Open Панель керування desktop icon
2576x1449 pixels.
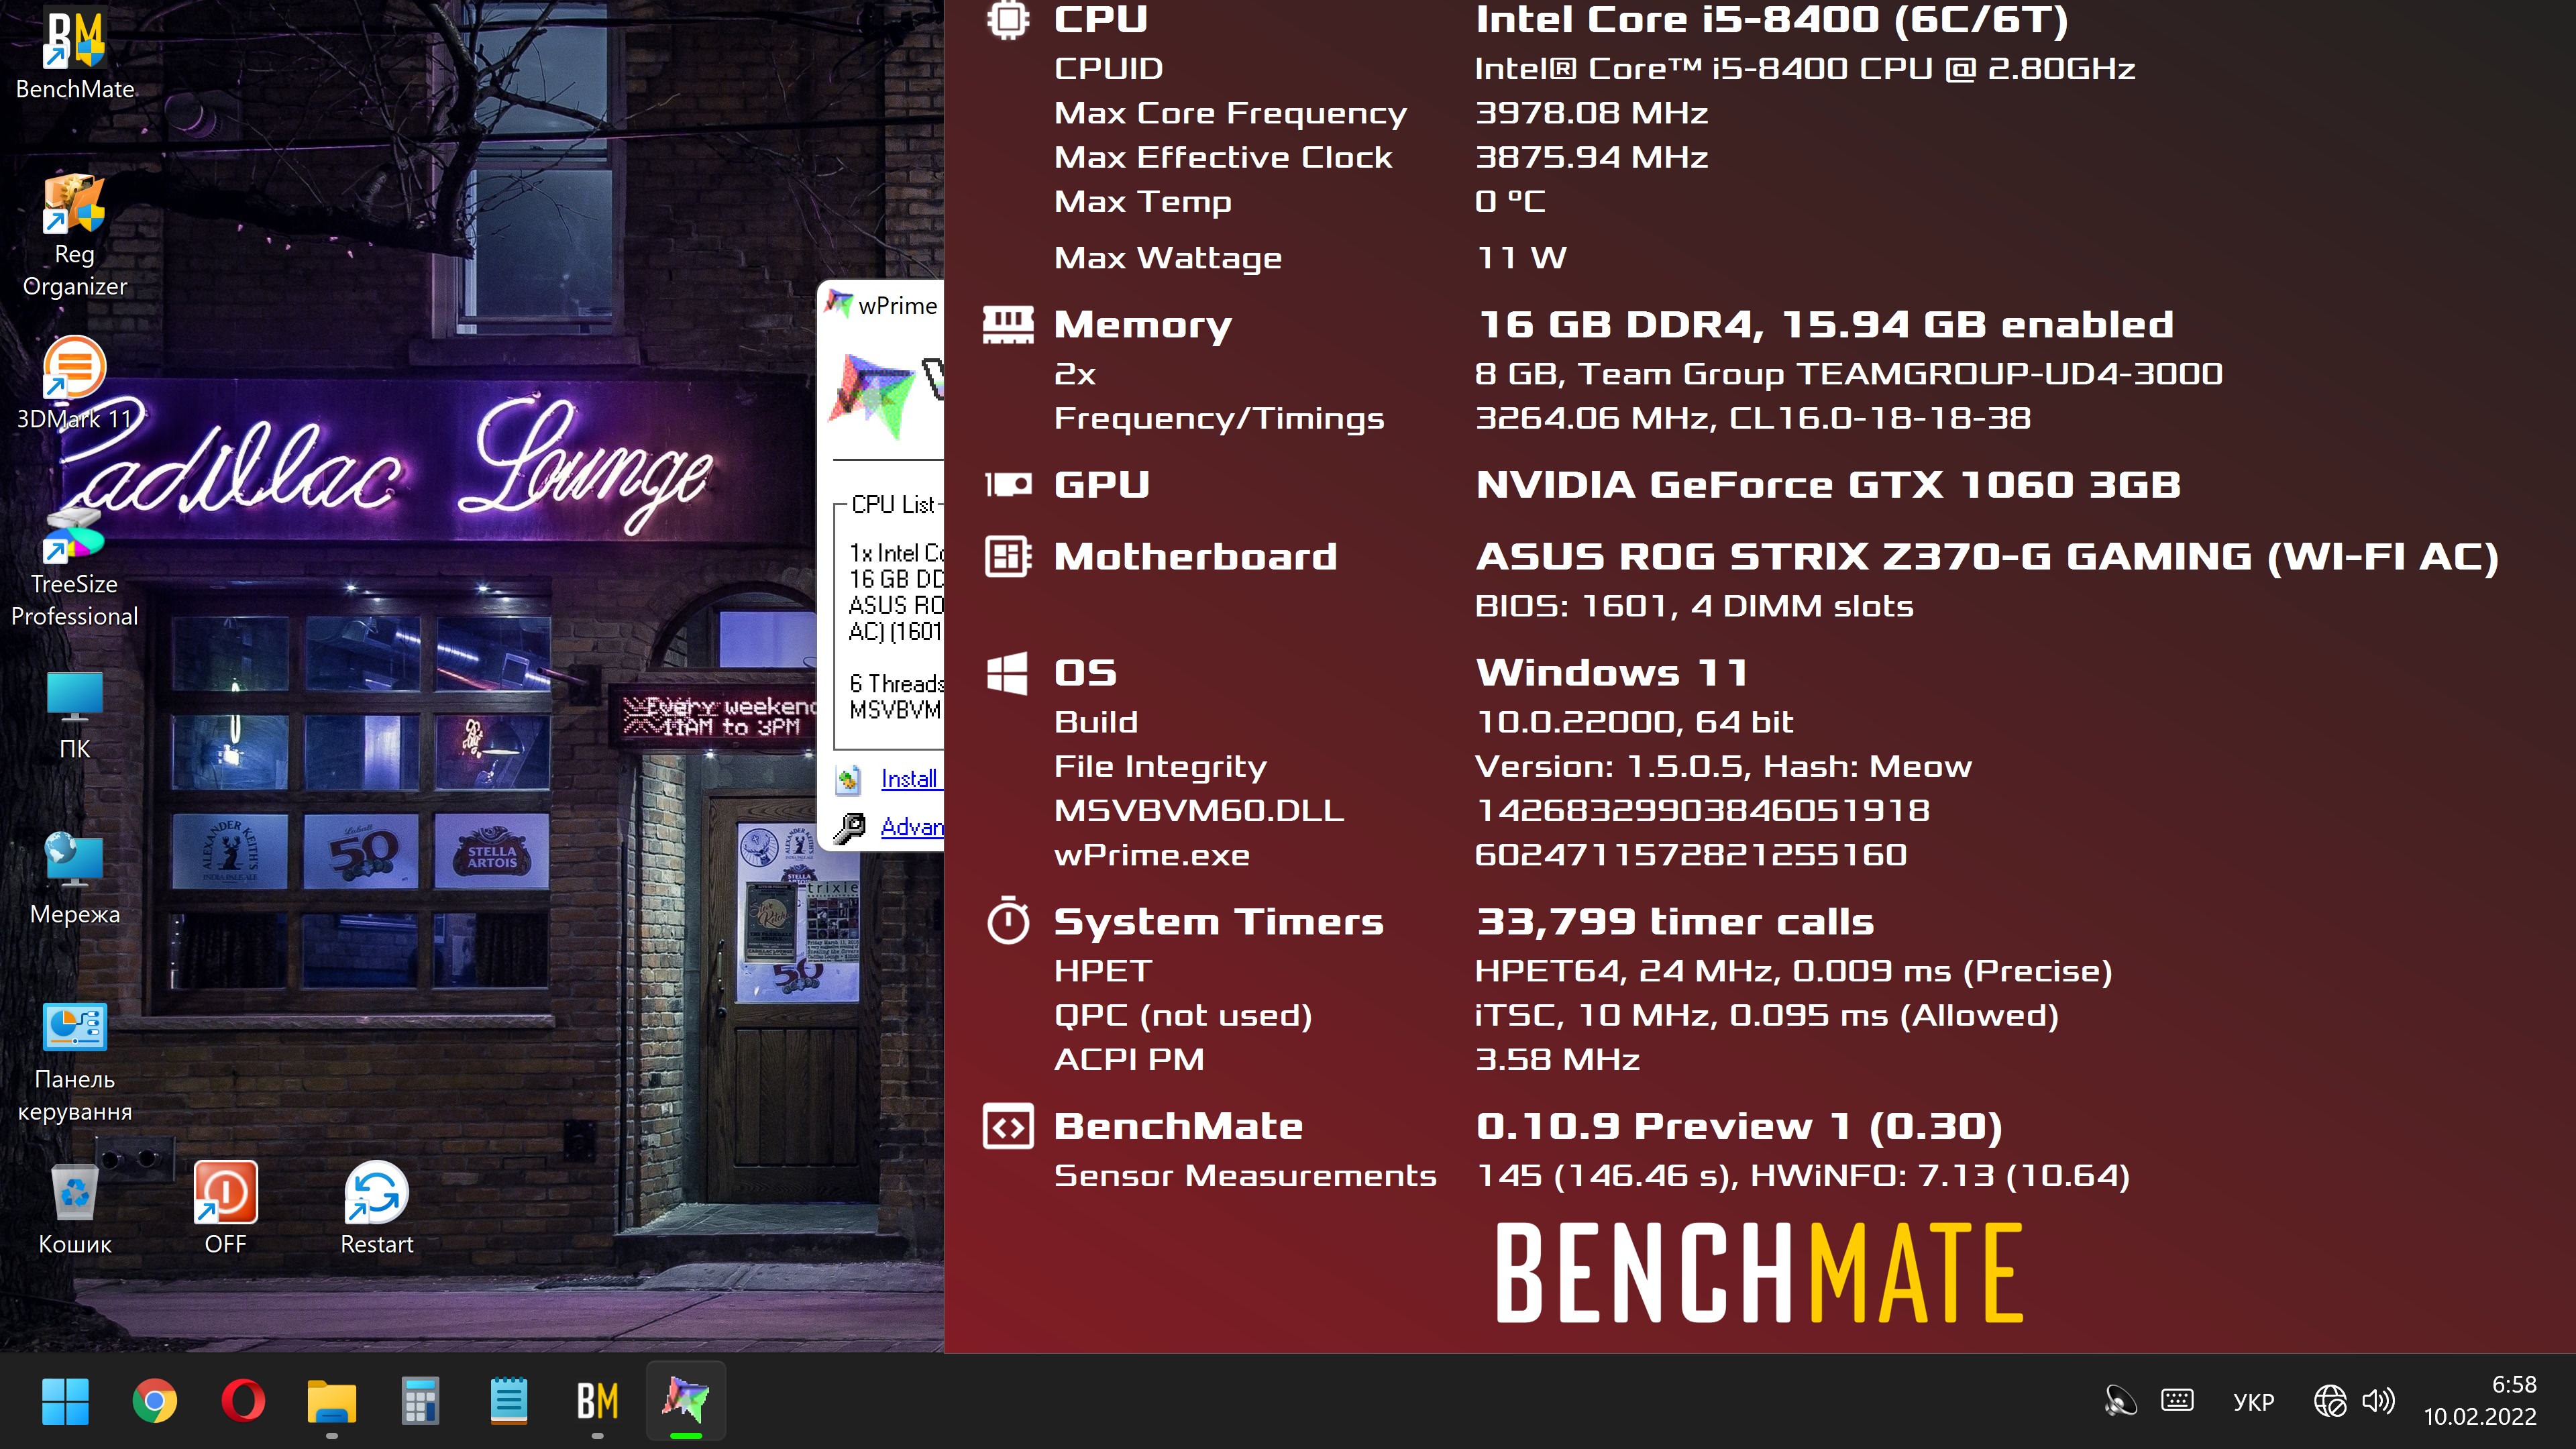75,1062
